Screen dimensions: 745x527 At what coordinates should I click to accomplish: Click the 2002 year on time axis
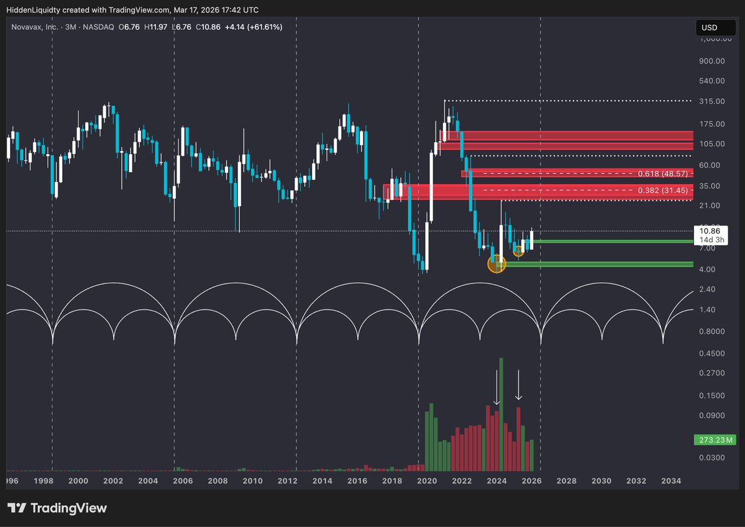(x=113, y=480)
